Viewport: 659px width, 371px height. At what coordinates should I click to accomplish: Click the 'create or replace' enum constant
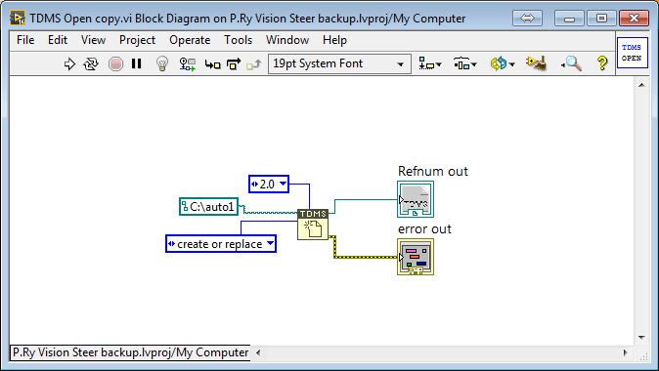[221, 244]
